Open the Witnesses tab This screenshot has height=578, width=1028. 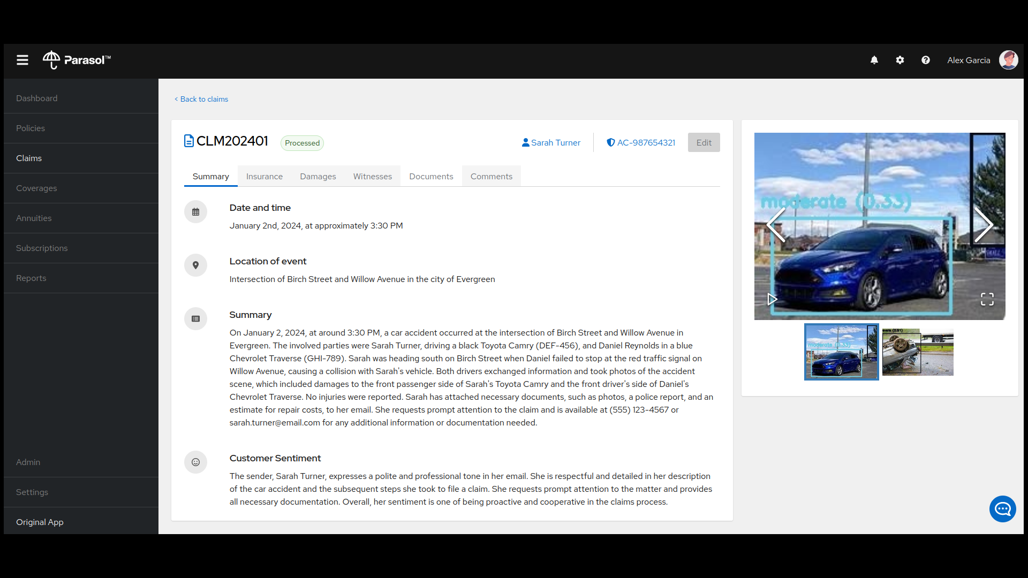[x=372, y=176]
